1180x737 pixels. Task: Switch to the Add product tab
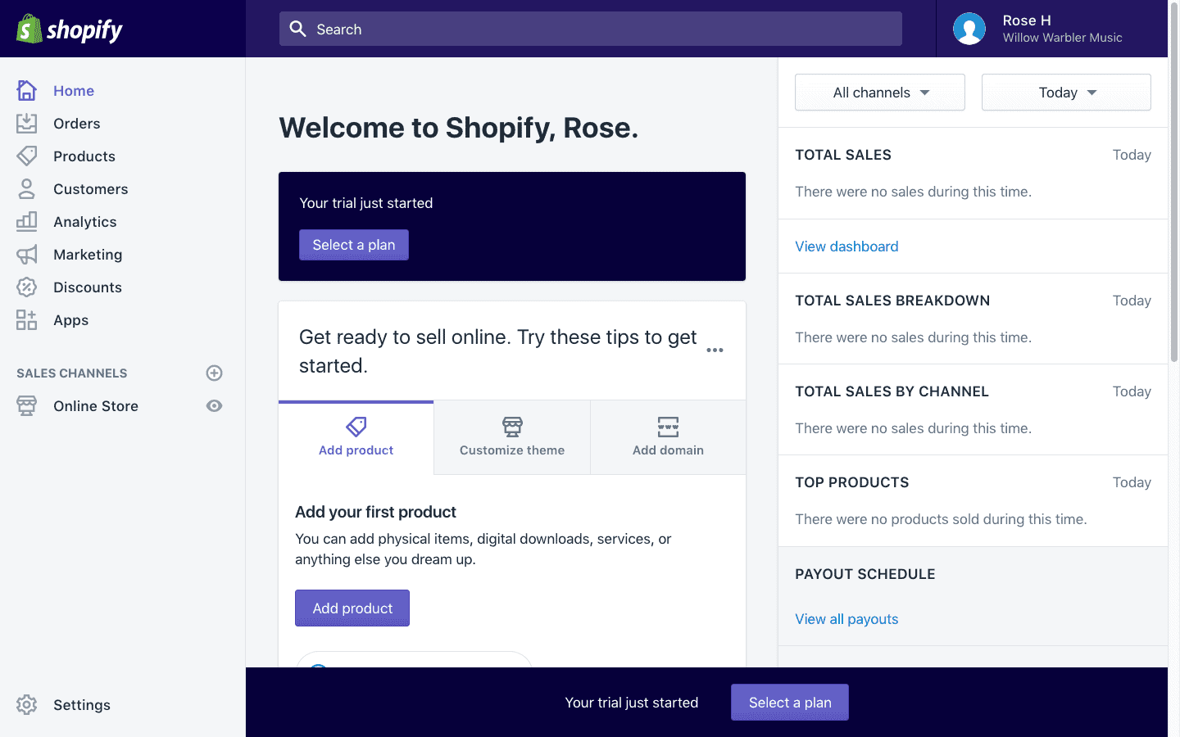(x=356, y=438)
